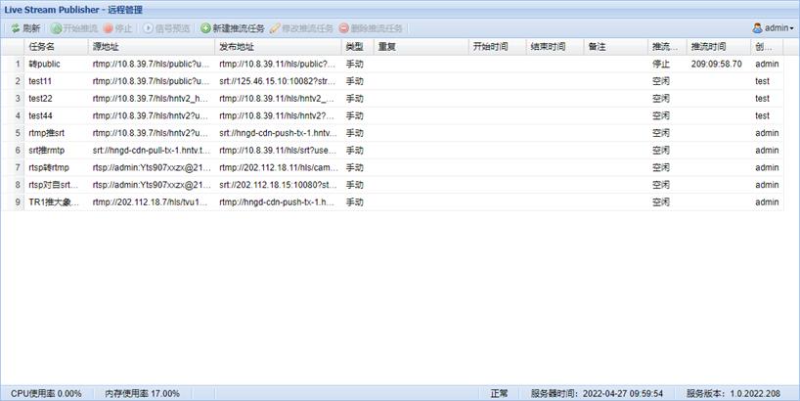The width and height of the screenshot is (800, 401).
Task: Open the admin user dropdown menu
Action: (773, 28)
